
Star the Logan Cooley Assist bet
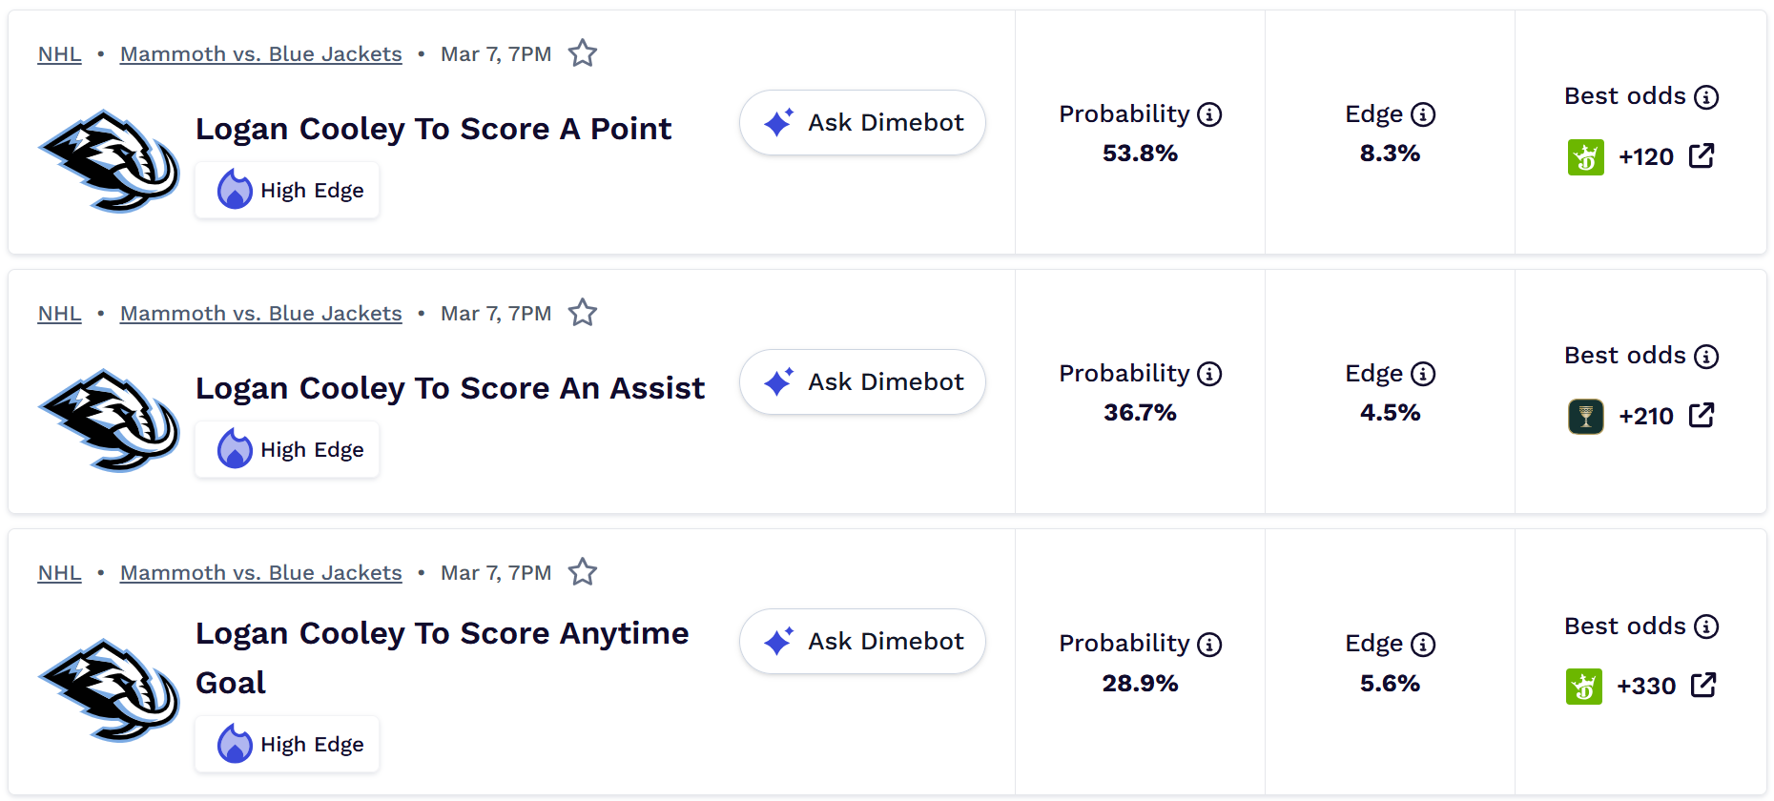582,313
